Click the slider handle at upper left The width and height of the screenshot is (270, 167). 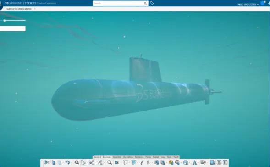(x=5, y=21)
